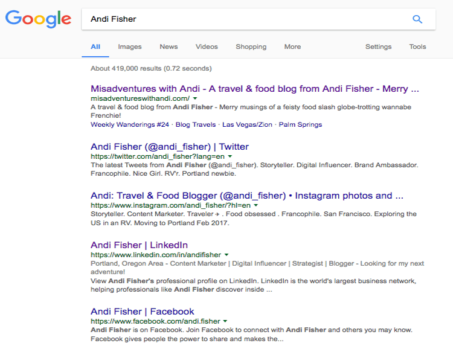Screen dimensions: 453x352
Task: Click the Instagram snippet starting Storyteller. Content Marketer
Action: pos(254,219)
